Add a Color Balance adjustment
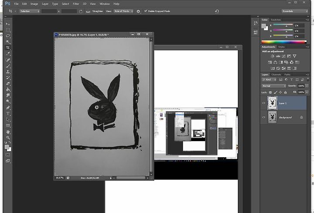Screen dimensions: 314x213 coord(275,62)
